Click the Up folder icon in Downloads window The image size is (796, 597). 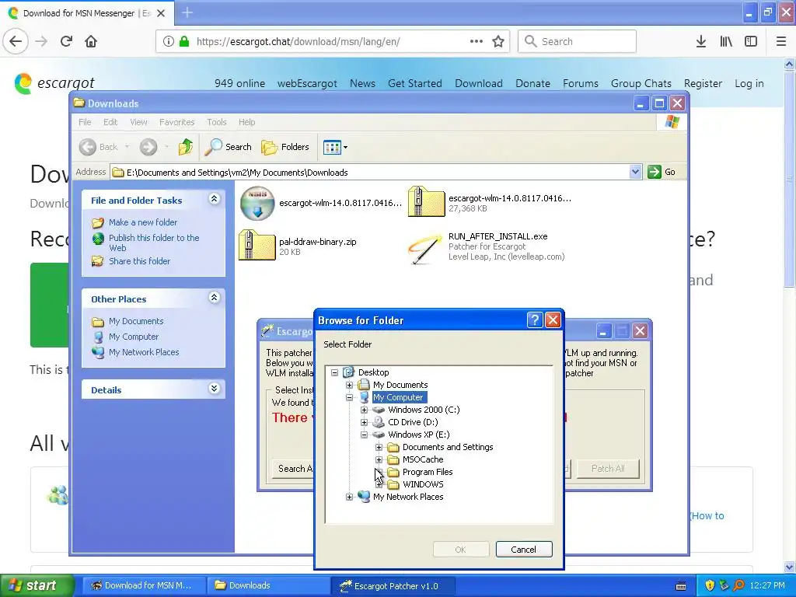(x=185, y=147)
